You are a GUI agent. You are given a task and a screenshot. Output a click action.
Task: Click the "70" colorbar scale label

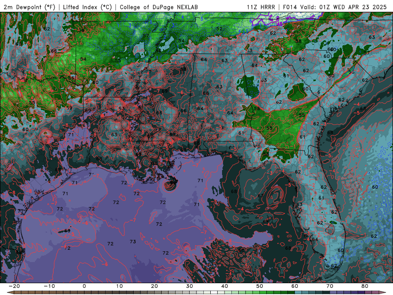(330, 286)
